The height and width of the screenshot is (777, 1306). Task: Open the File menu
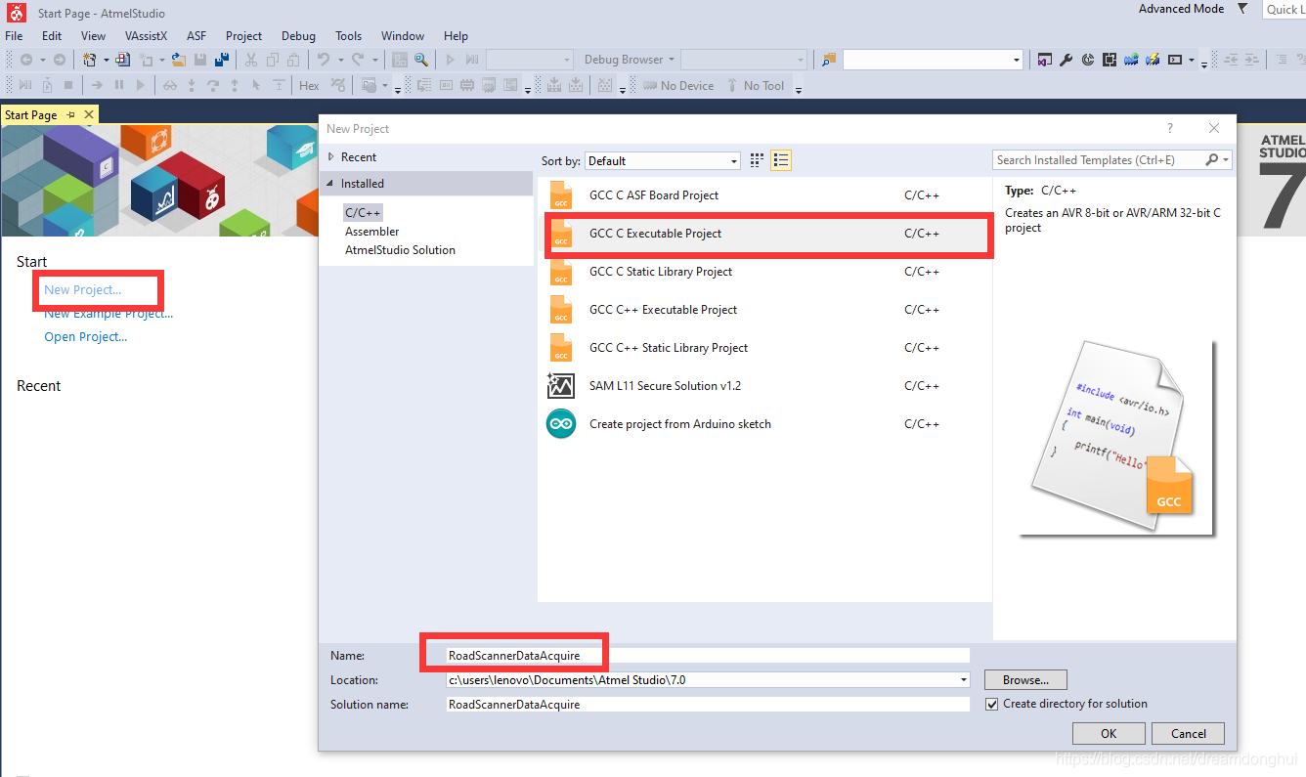click(14, 36)
